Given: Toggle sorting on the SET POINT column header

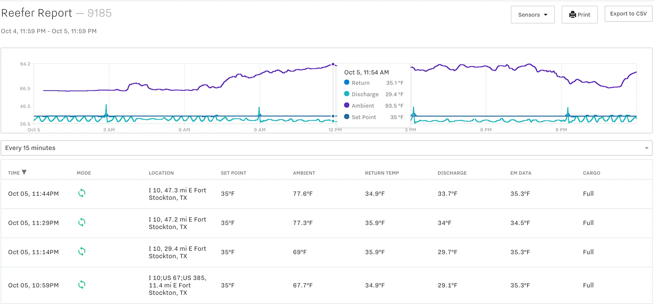Looking at the screenshot, I should tap(234, 173).
